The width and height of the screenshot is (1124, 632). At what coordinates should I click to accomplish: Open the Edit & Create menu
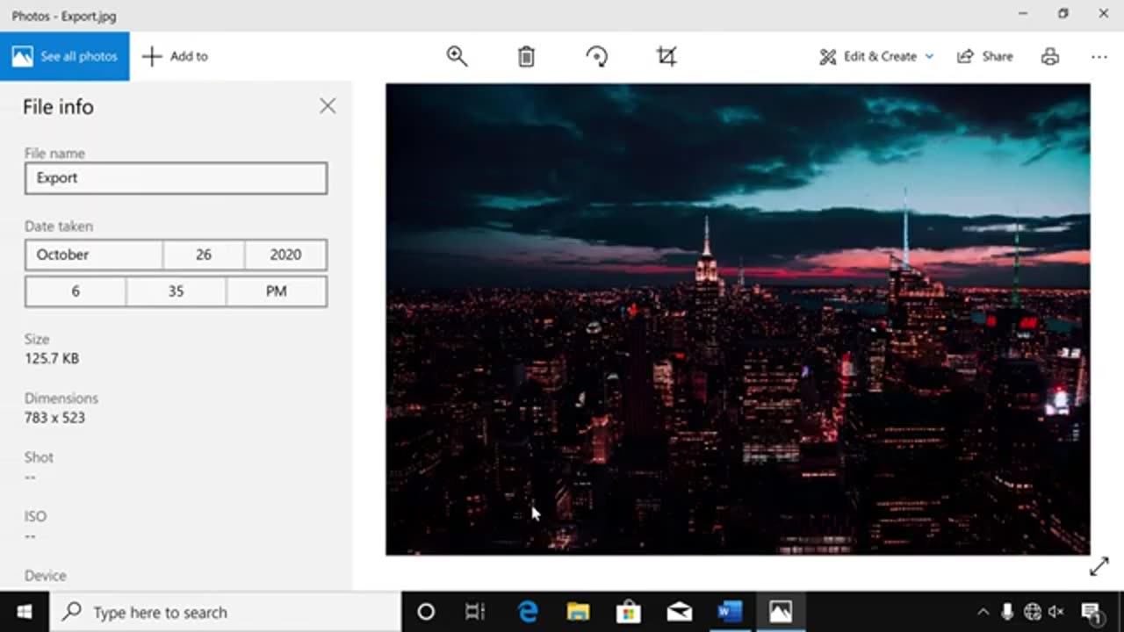(876, 56)
